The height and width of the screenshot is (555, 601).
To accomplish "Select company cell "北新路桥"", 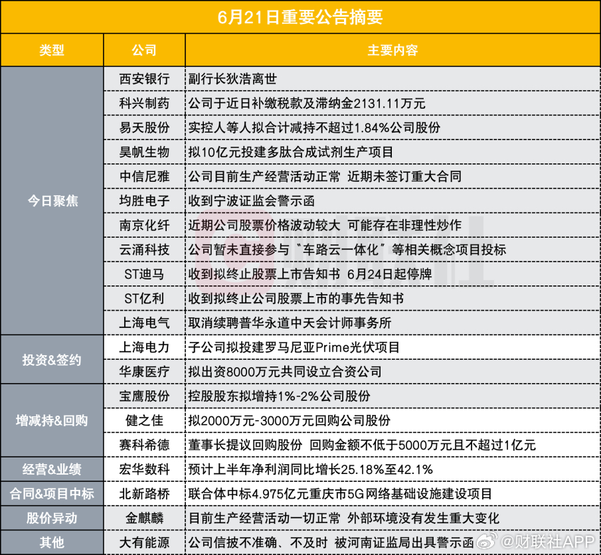I will [145, 494].
